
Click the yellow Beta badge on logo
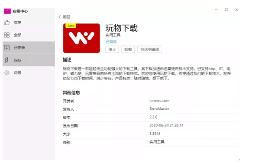[71, 26]
